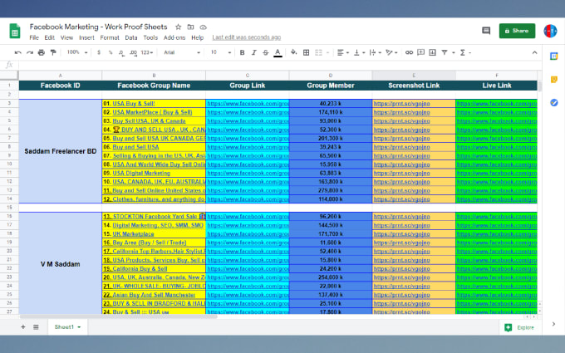Increase decimal places
This screenshot has width=565, height=353.
click(x=133, y=52)
